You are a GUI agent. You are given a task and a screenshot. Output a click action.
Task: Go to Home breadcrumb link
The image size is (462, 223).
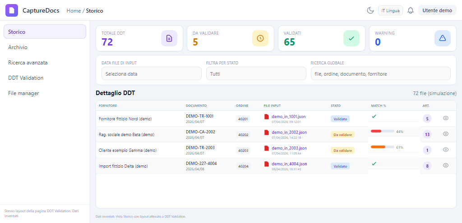coord(74,11)
